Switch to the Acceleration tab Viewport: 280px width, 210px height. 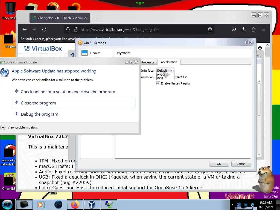coord(169,62)
